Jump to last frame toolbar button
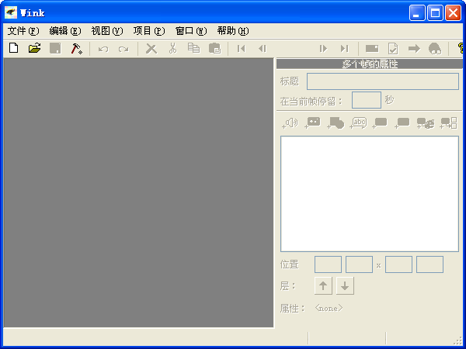This screenshot has width=466, height=349. [344, 48]
